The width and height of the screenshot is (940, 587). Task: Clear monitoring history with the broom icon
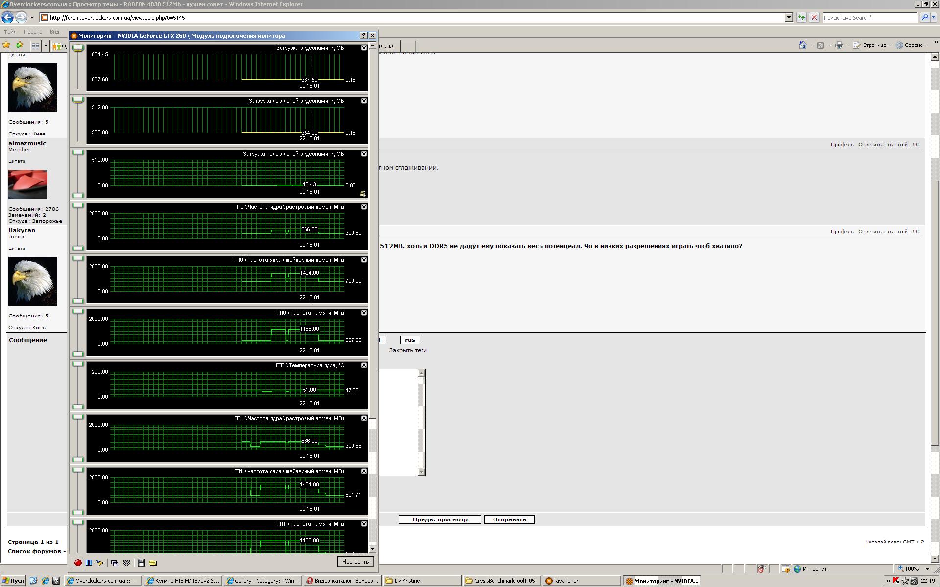100,563
